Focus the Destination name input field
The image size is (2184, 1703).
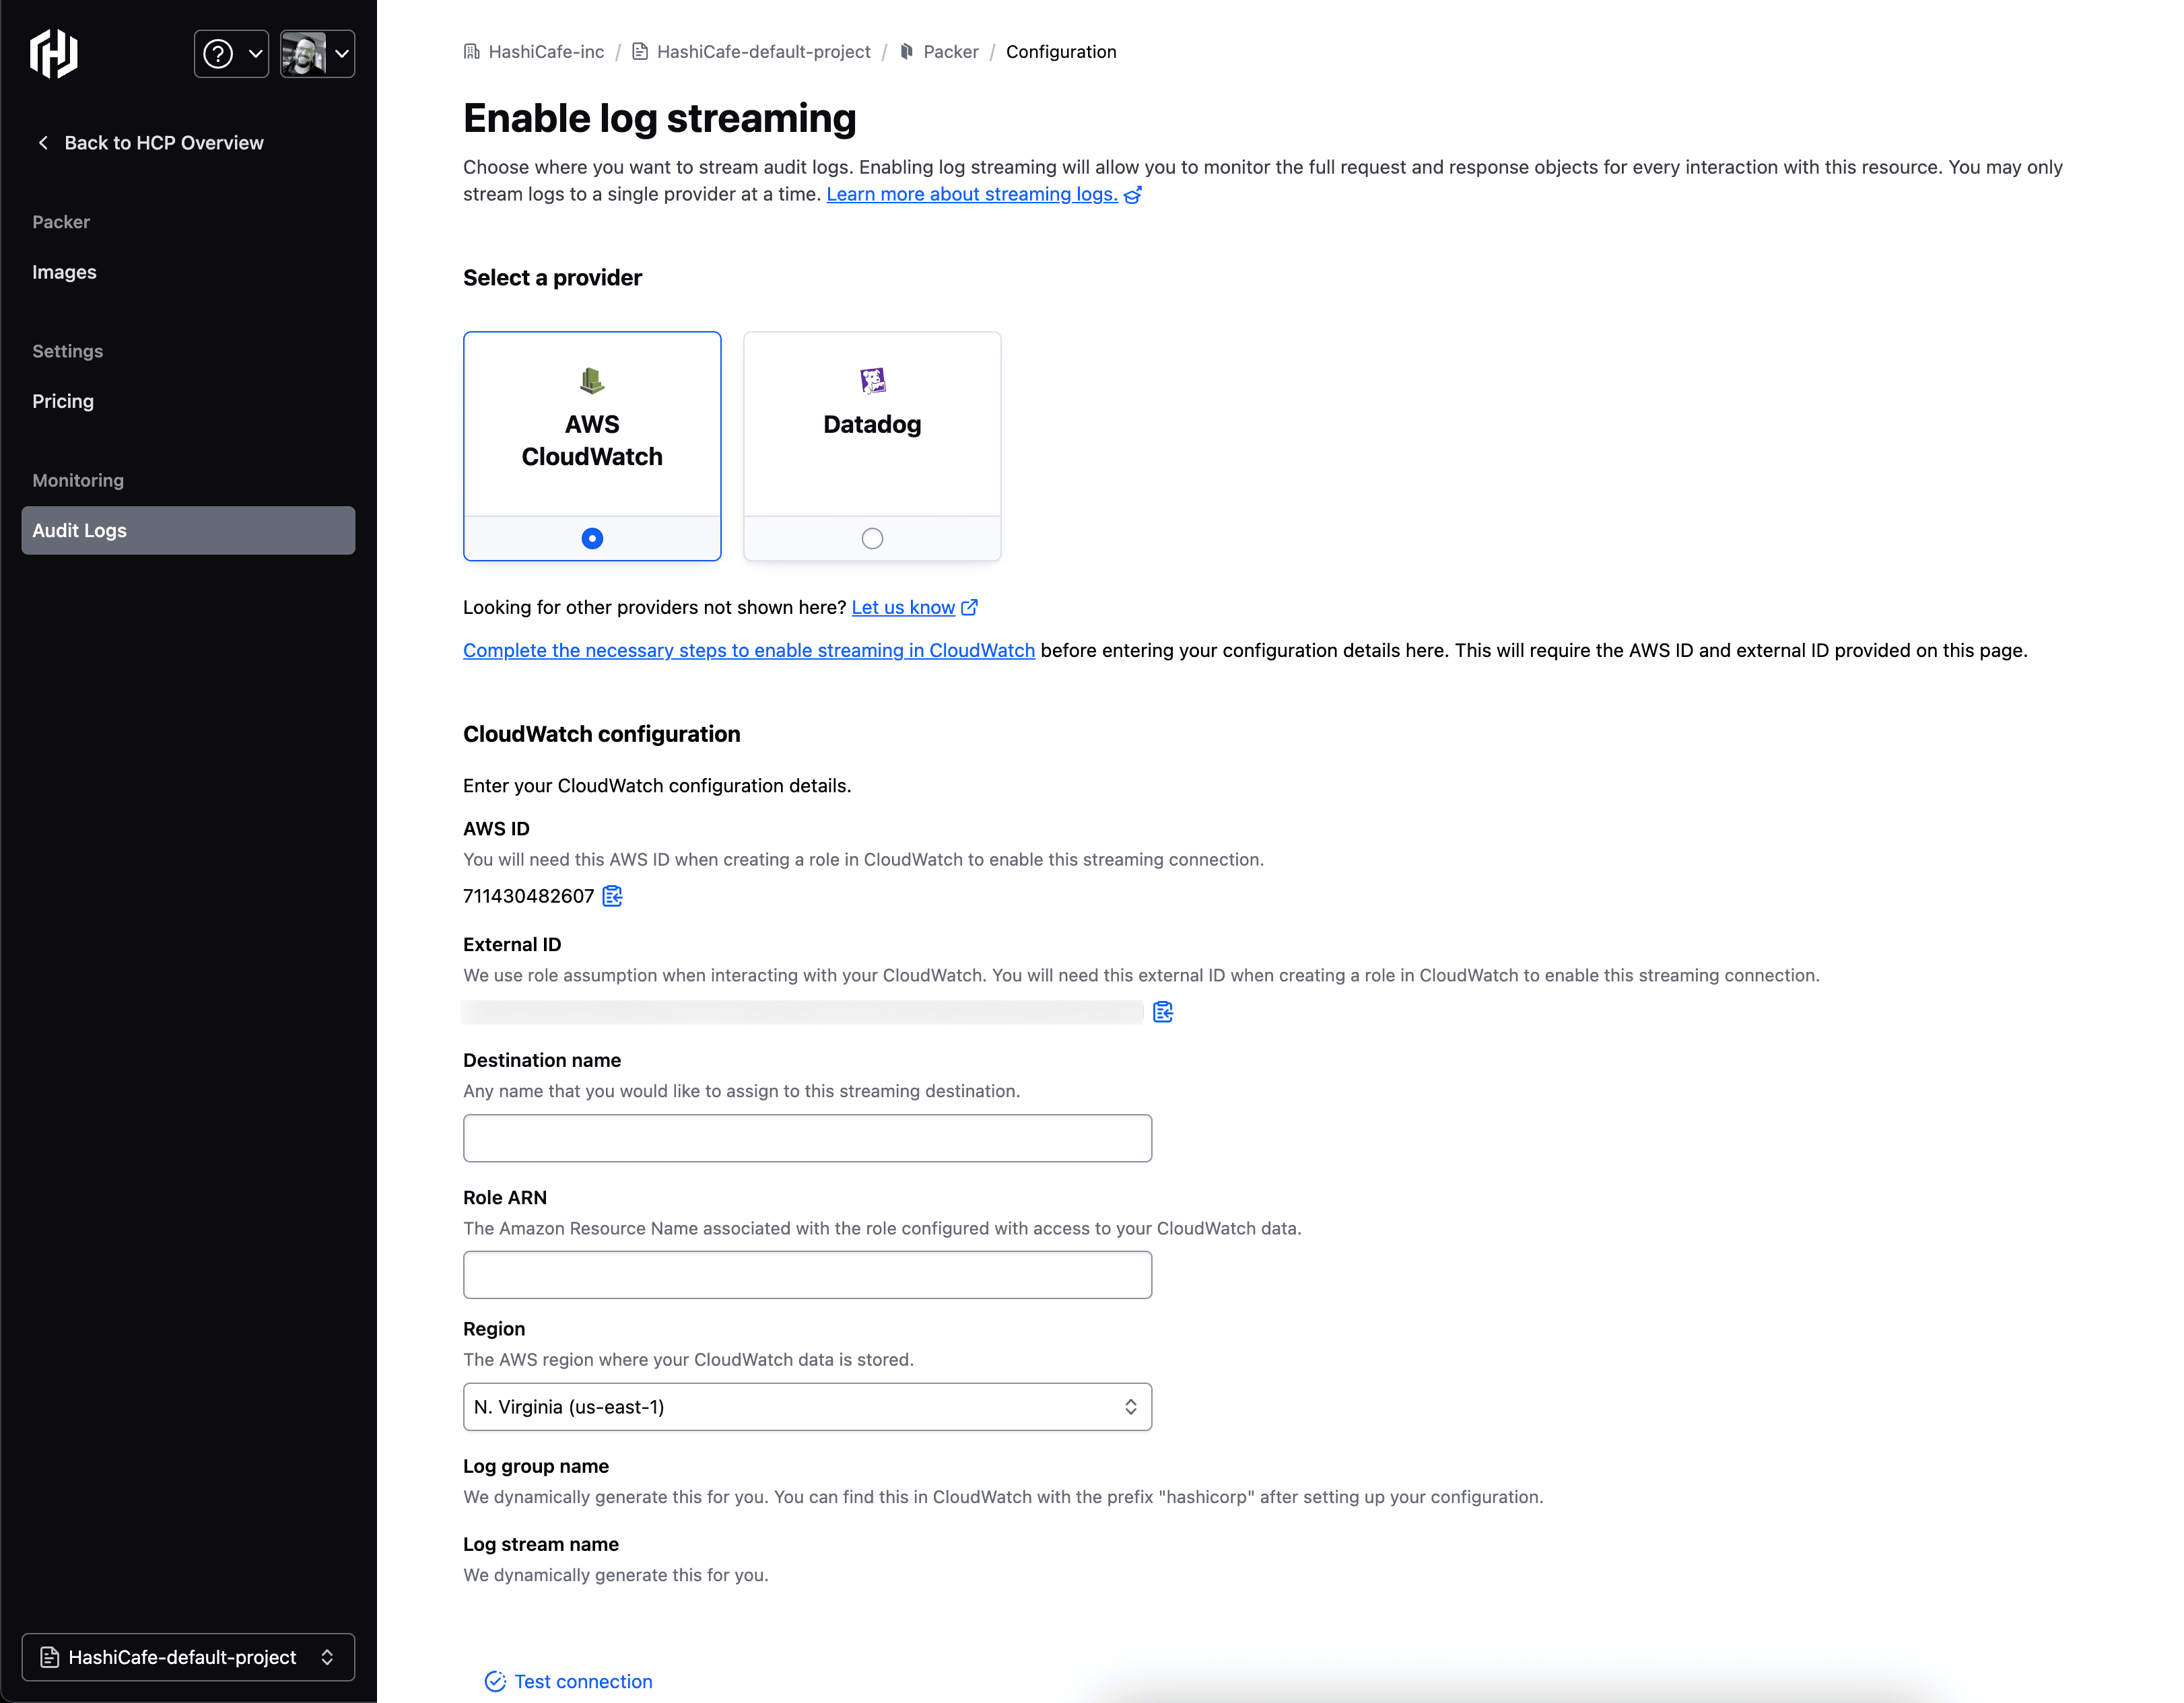coord(807,1138)
